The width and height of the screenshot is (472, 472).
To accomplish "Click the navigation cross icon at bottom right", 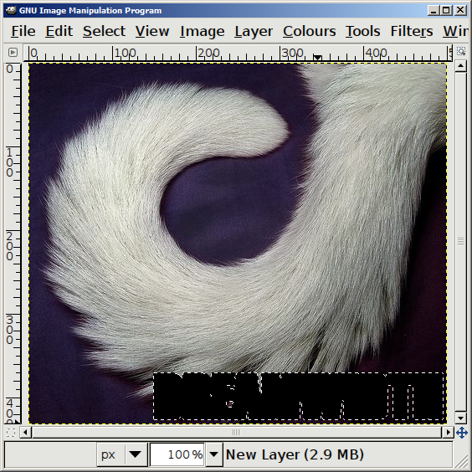I will (461, 433).
